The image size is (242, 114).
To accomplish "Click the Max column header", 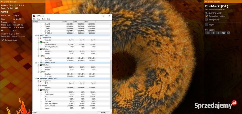I will (x=90, y=22).
